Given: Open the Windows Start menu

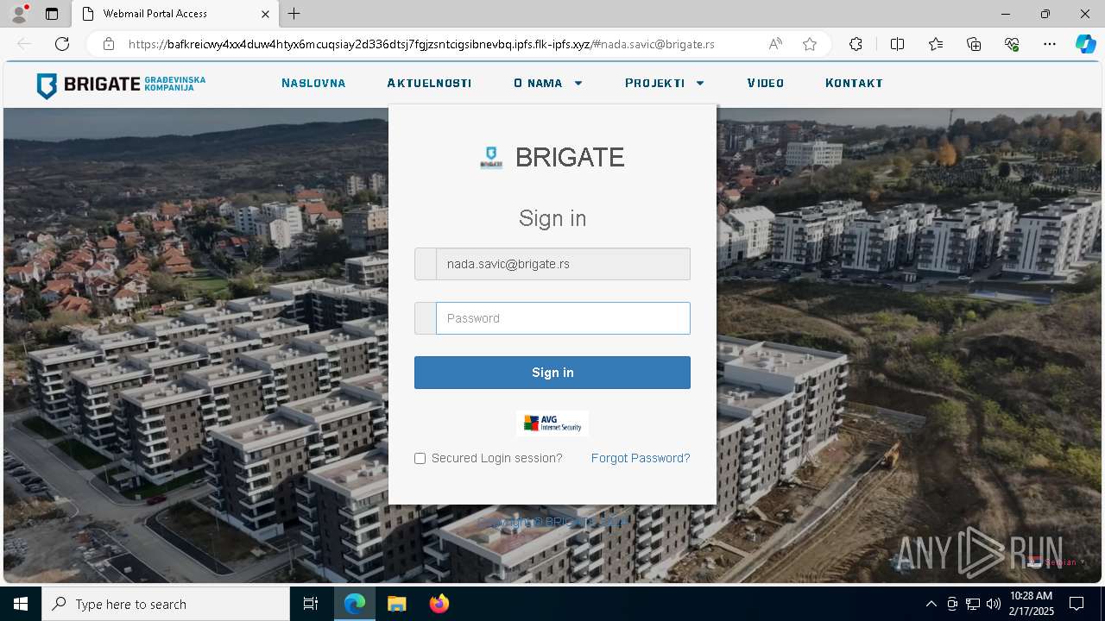Looking at the screenshot, I should pyautogui.click(x=21, y=604).
